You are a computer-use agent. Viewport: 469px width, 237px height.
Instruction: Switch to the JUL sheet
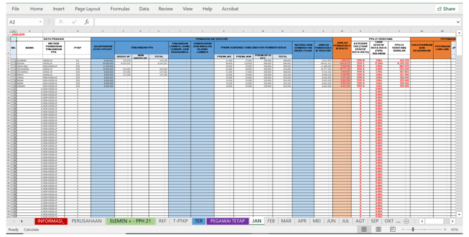click(345, 221)
